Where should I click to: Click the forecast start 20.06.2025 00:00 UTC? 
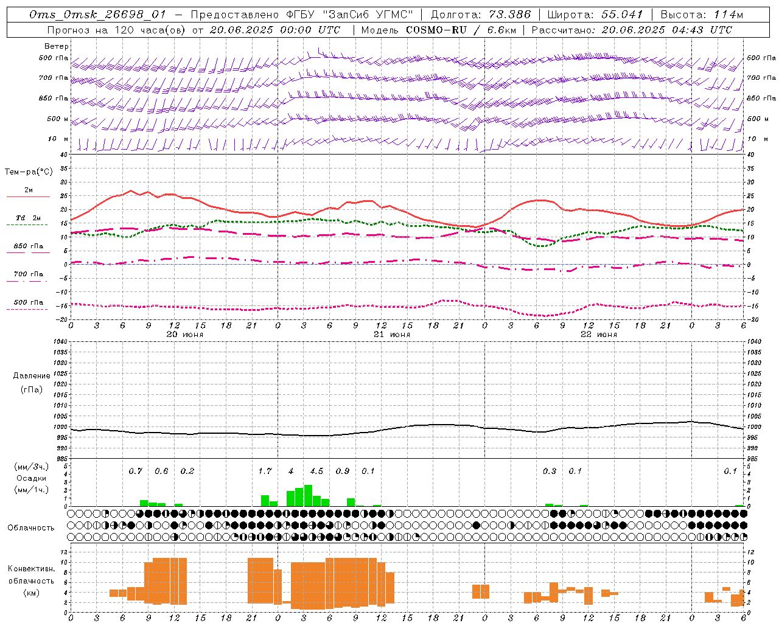275,30
